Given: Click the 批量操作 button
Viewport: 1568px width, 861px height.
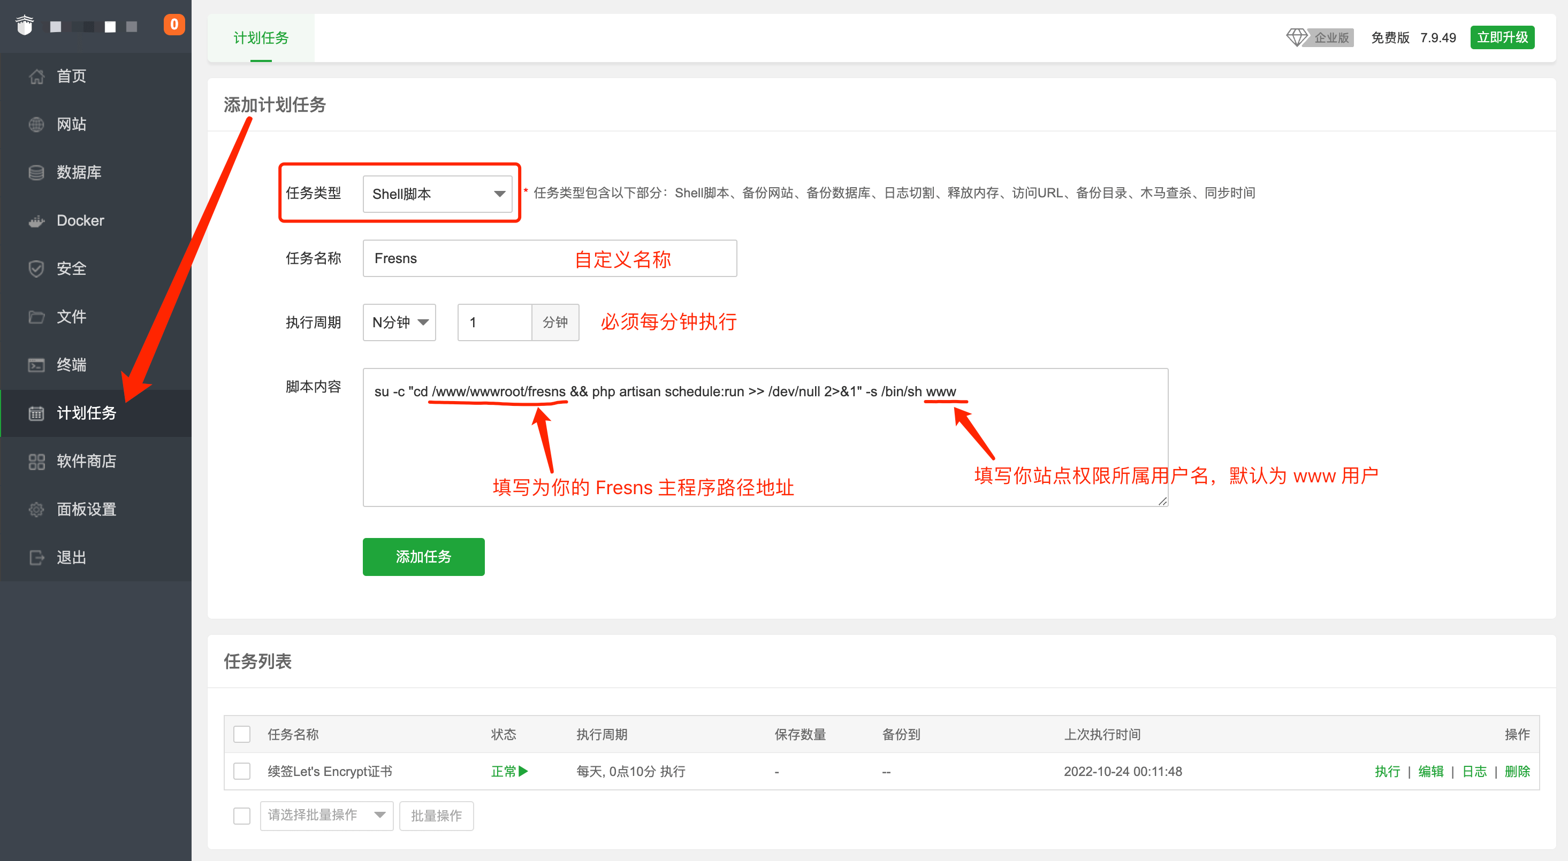Looking at the screenshot, I should click(437, 816).
